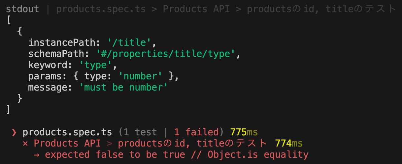Screen dimensions: 402x164
Task: Select the stdout label
Action: [x=22, y=9]
